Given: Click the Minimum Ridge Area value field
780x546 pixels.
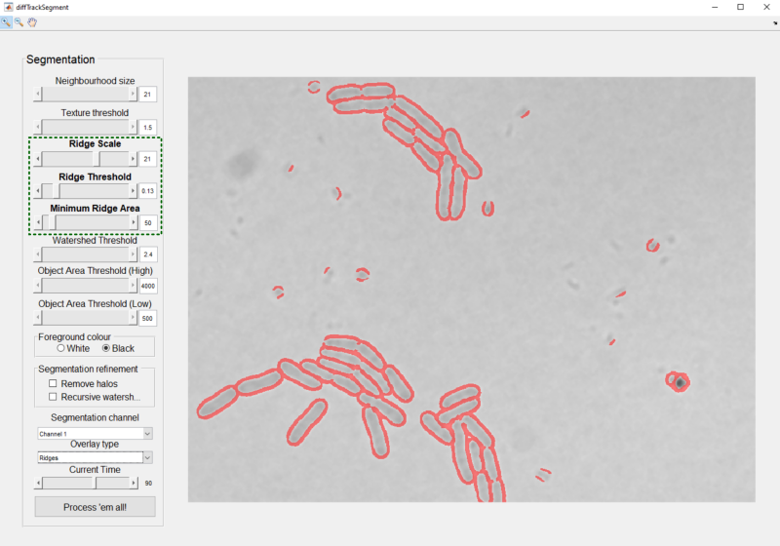Looking at the screenshot, I should (148, 222).
